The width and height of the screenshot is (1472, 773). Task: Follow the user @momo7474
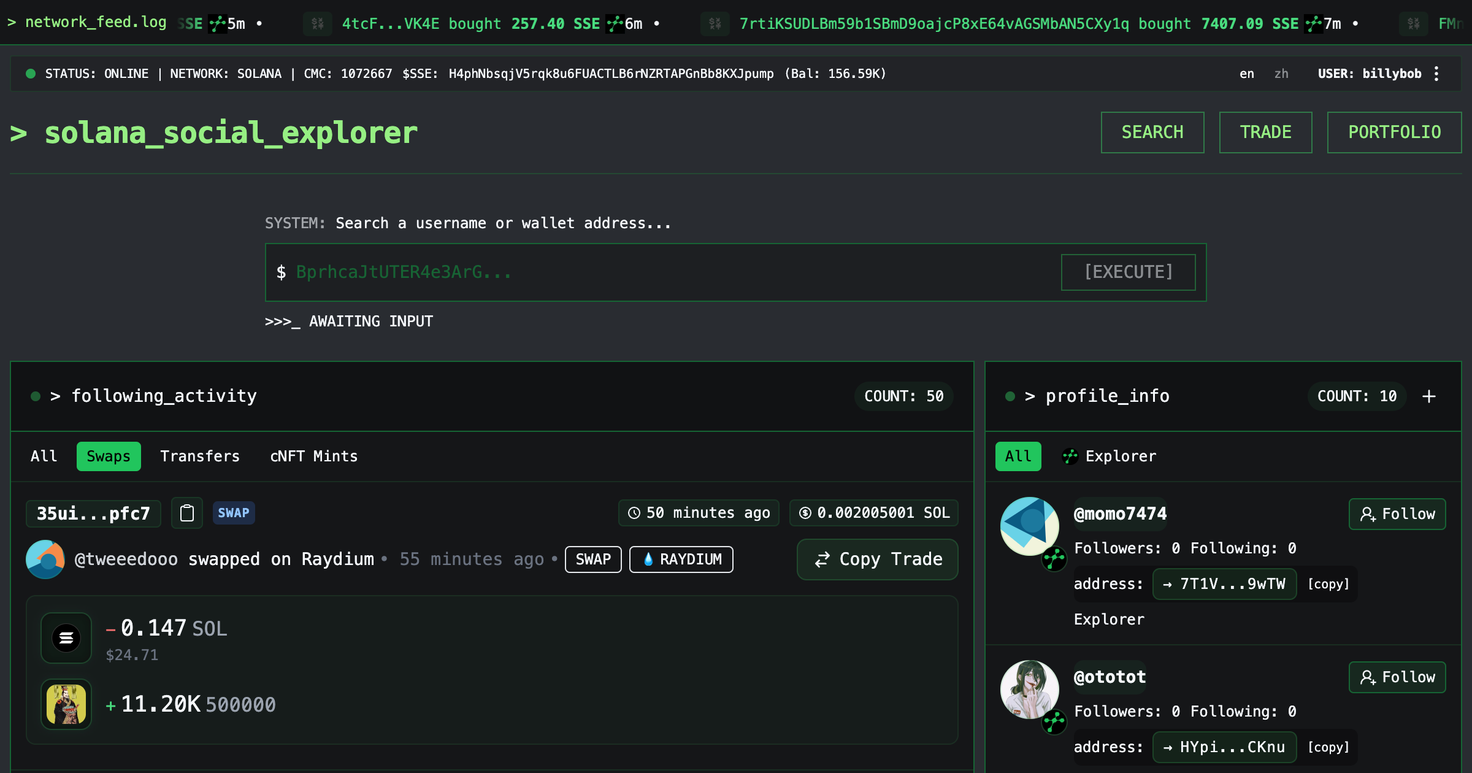point(1397,513)
